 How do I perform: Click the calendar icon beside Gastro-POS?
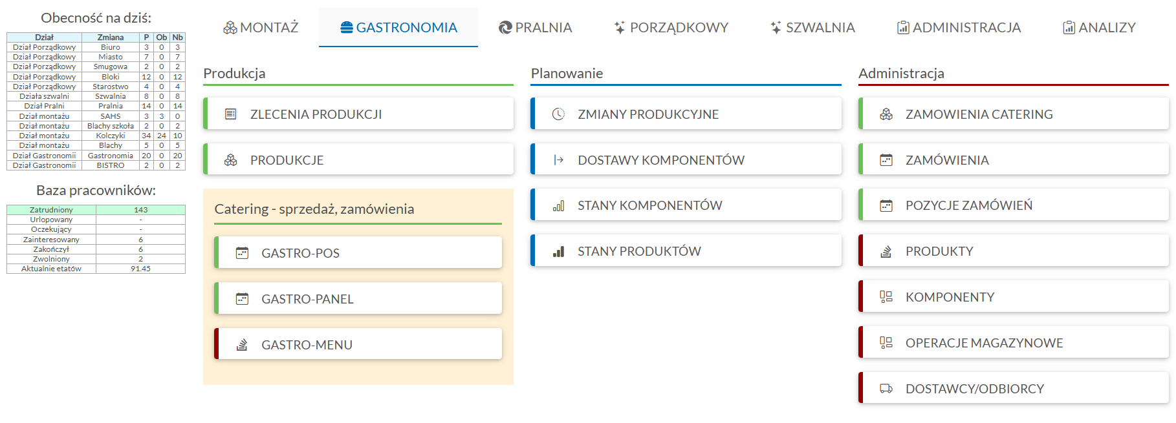click(242, 253)
